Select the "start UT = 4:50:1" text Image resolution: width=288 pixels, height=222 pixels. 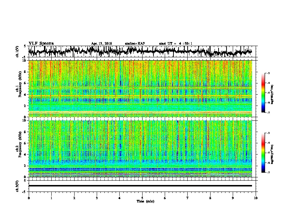[x=176, y=44]
